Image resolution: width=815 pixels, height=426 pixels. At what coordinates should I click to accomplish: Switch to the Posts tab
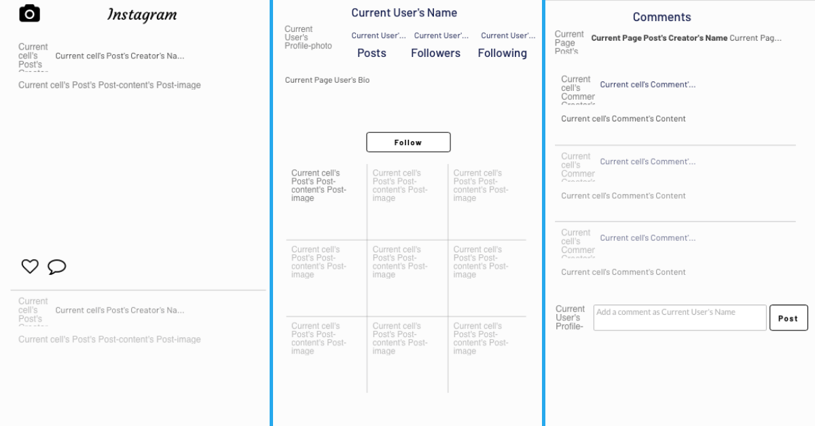[371, 53]
